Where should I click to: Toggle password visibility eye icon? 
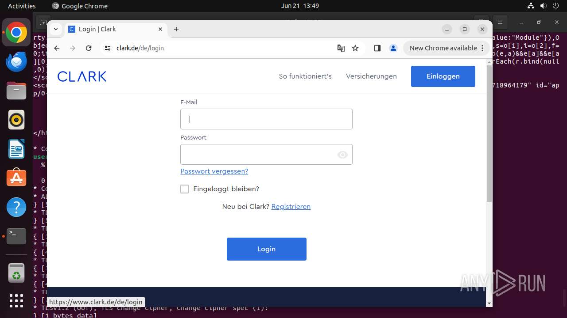342,155
